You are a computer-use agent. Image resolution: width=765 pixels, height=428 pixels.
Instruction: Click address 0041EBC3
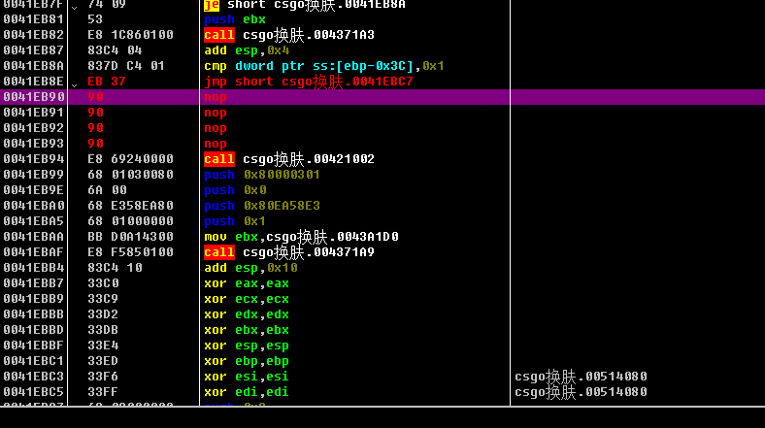(33, 377)
